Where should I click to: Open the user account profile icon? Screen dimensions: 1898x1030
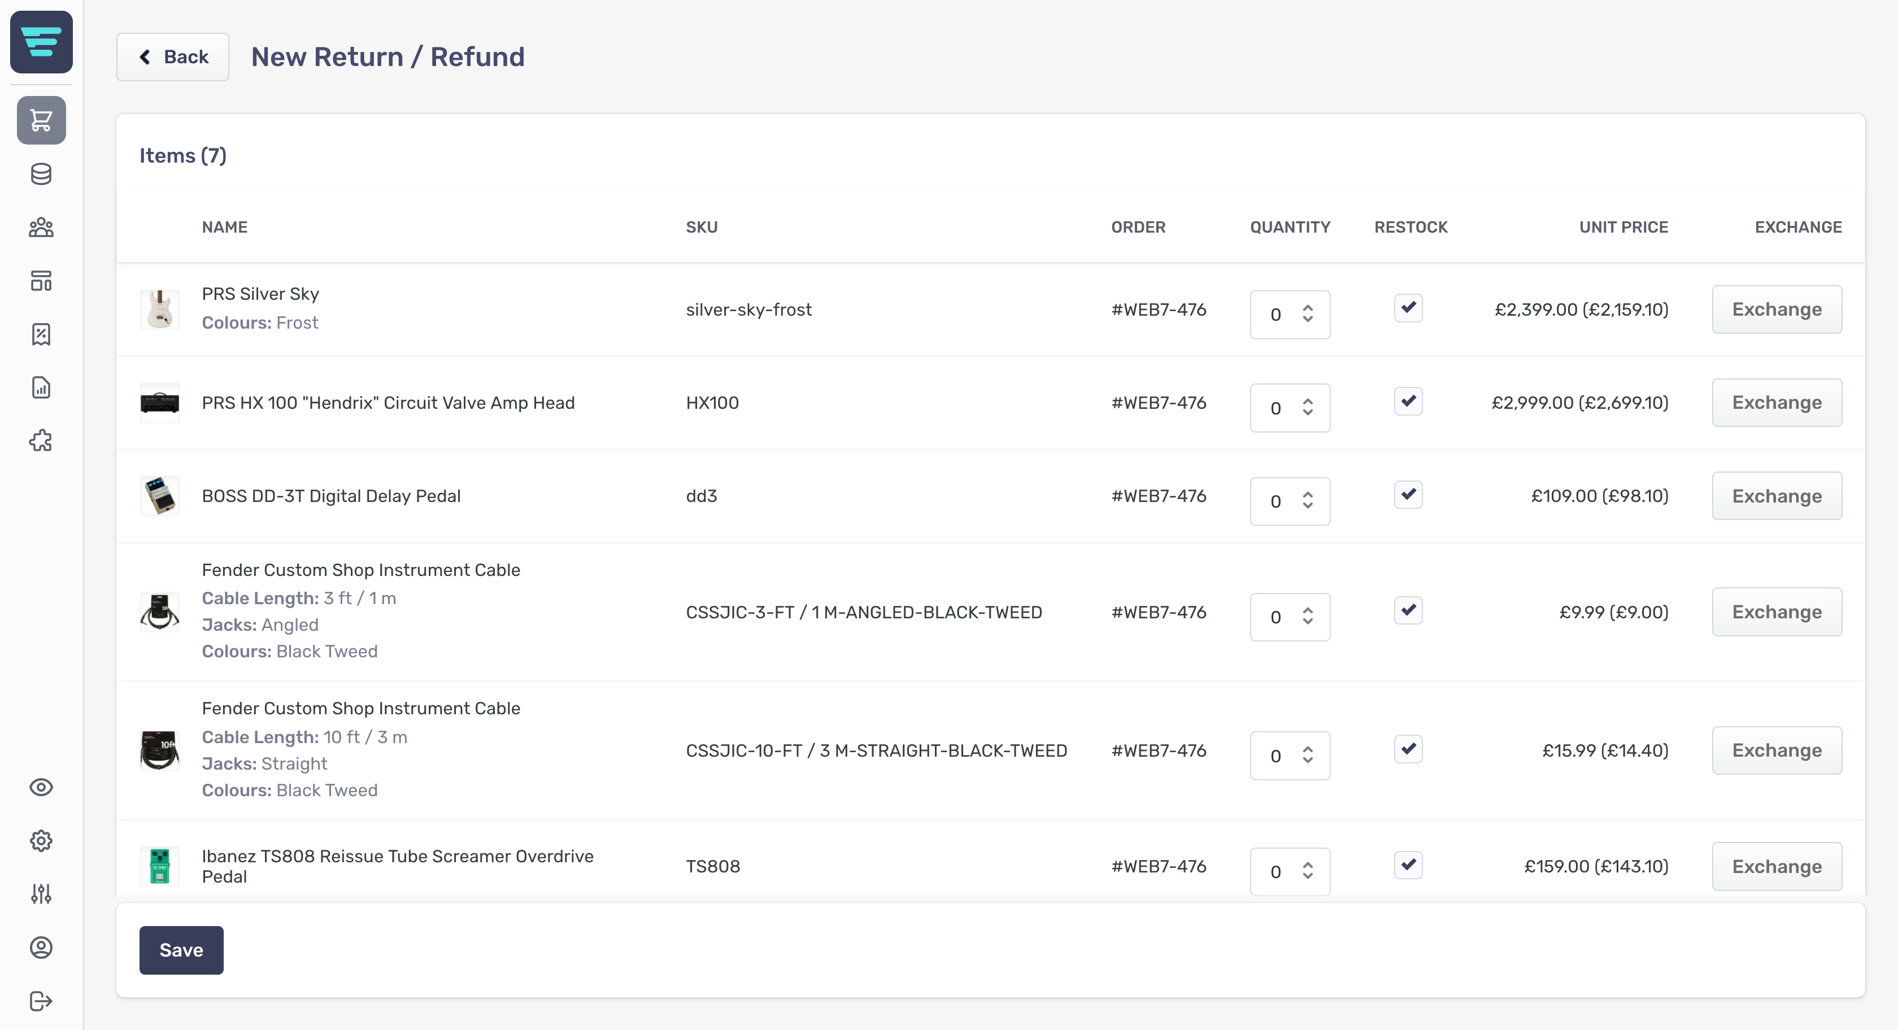pos(41,948)
